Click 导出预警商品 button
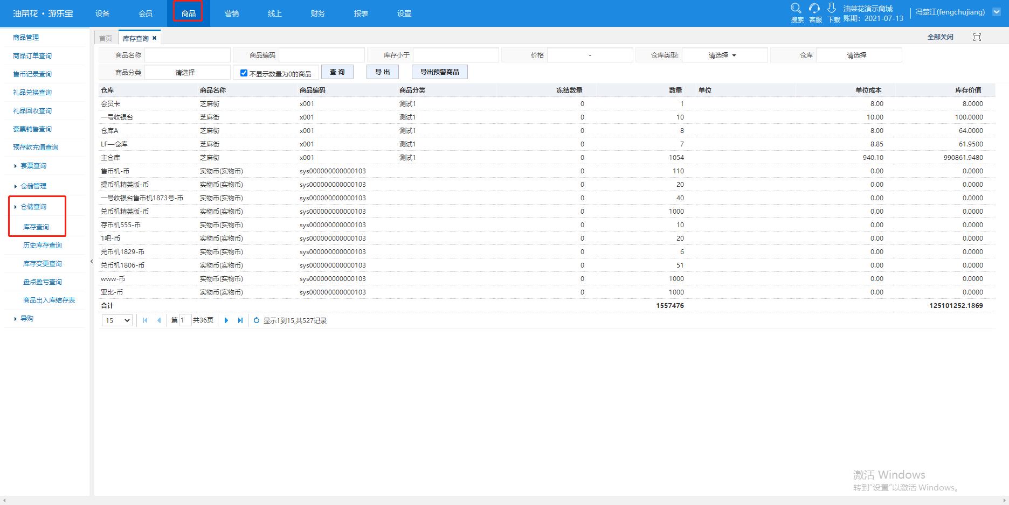Image resolution: width=1009 pixels, height=505 pixels. point(440,72)
